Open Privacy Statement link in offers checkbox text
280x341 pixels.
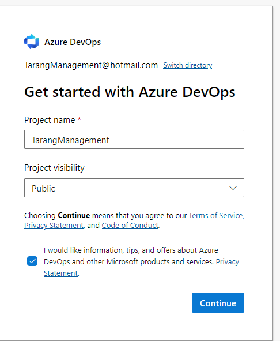[227, 262]
